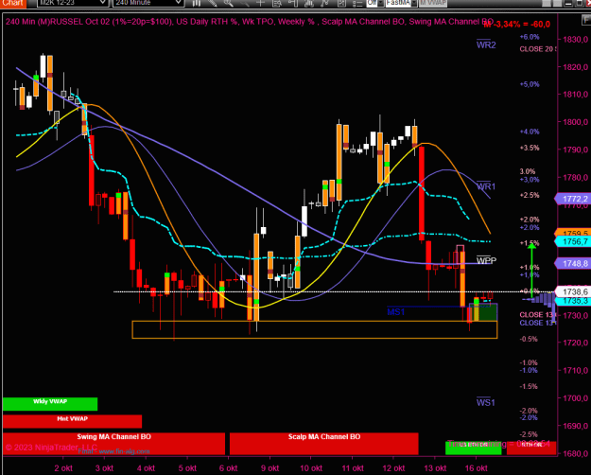This screenshot has width=591, height=475.
Task: Click the 1700,0 price axis label
Action: point(575,398)
